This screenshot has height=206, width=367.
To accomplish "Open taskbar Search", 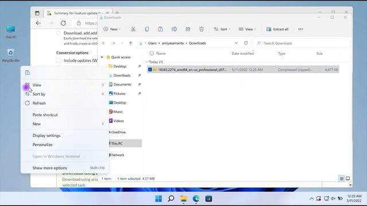I will (x=171, y=199).
